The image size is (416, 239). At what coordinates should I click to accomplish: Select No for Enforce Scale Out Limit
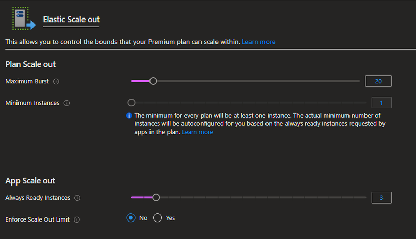(x=131, y=218)
